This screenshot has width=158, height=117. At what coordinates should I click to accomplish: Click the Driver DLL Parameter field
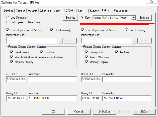coord(127,79)
